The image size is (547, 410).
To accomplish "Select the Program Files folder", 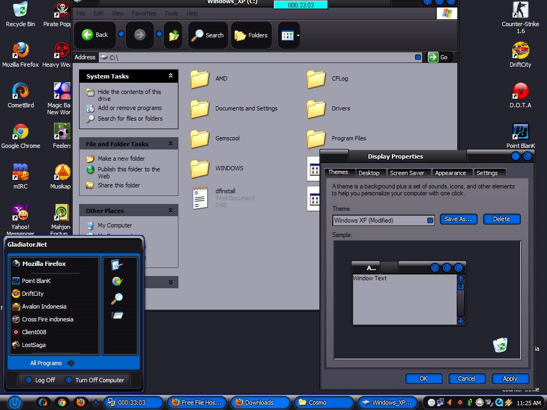I will 337,138.
